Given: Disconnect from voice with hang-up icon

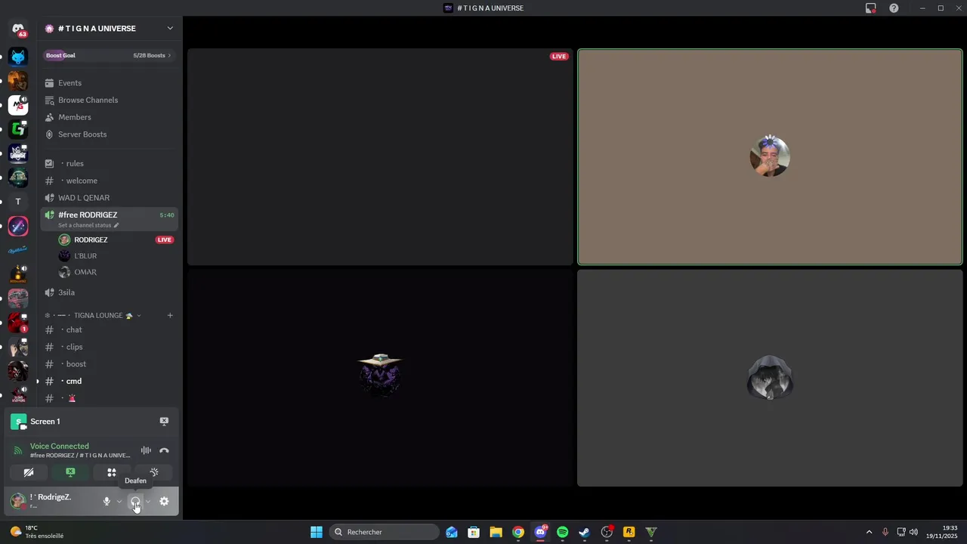Looking at the screenshot, I should [x=164, y=450].
